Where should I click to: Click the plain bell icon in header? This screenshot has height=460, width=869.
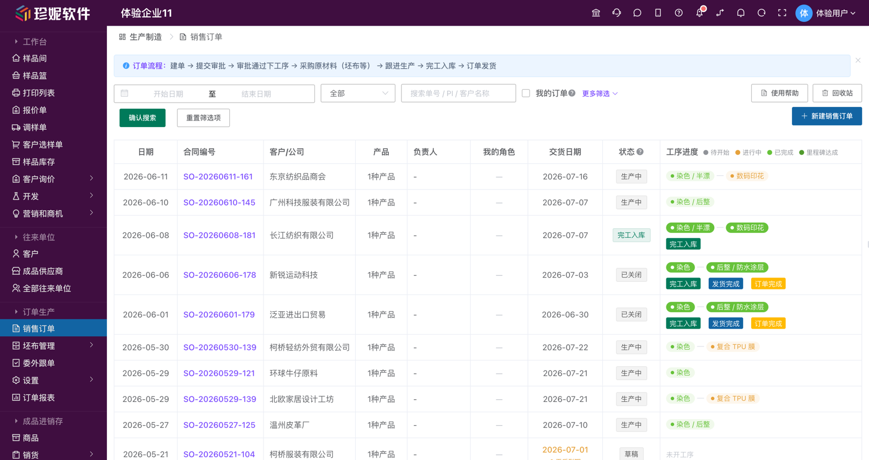point(741,13)
